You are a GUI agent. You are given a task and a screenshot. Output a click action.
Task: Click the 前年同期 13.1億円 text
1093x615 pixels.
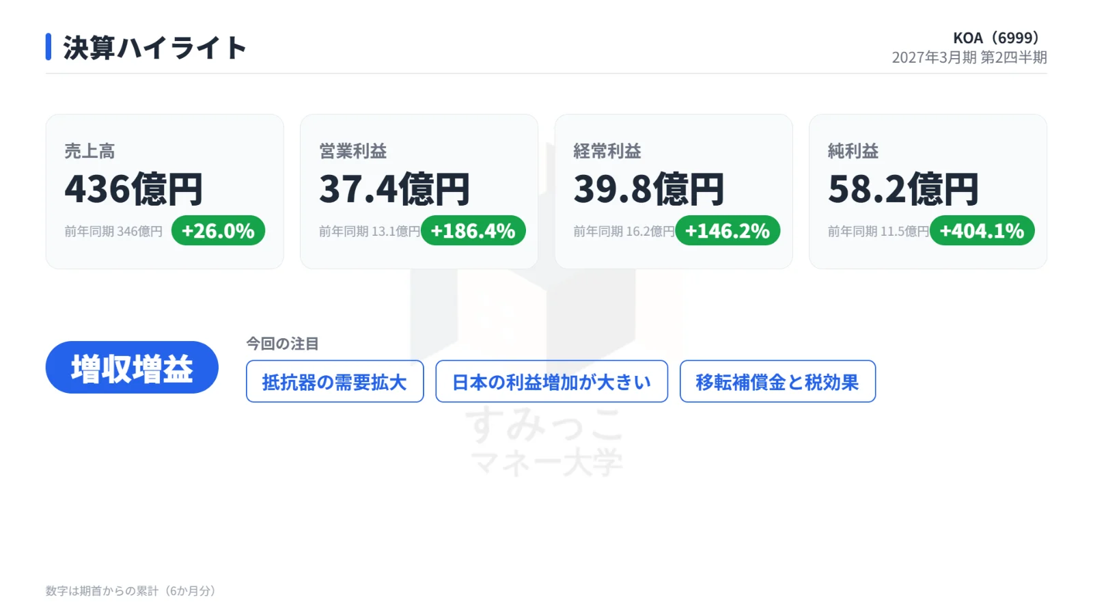pos(370,232)
